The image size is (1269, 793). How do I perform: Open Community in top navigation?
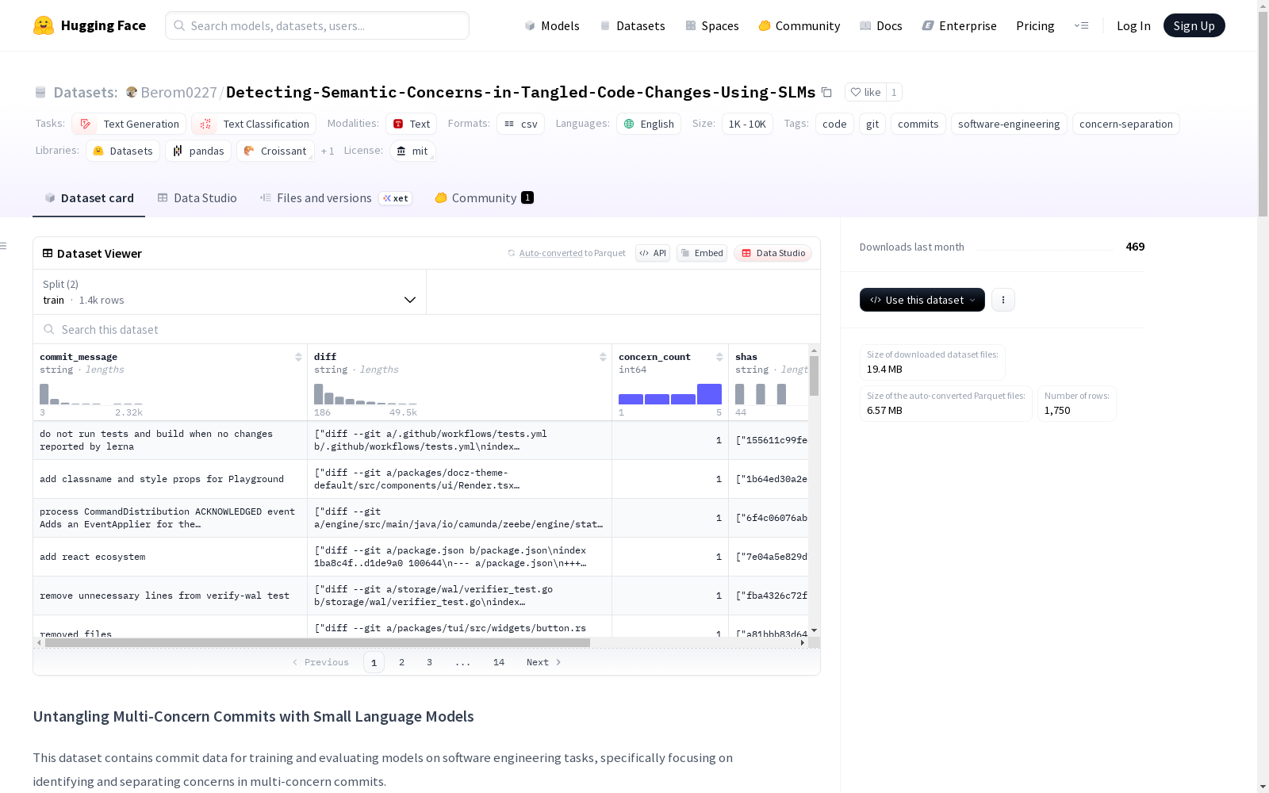point(799,25)
